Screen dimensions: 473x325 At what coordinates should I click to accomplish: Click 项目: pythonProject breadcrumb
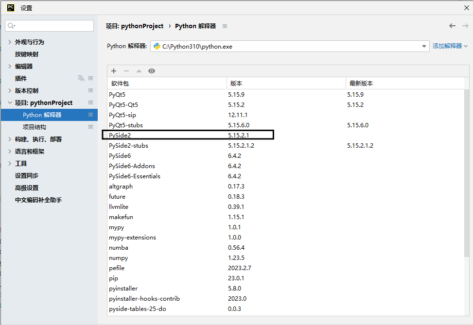(135, 26)
